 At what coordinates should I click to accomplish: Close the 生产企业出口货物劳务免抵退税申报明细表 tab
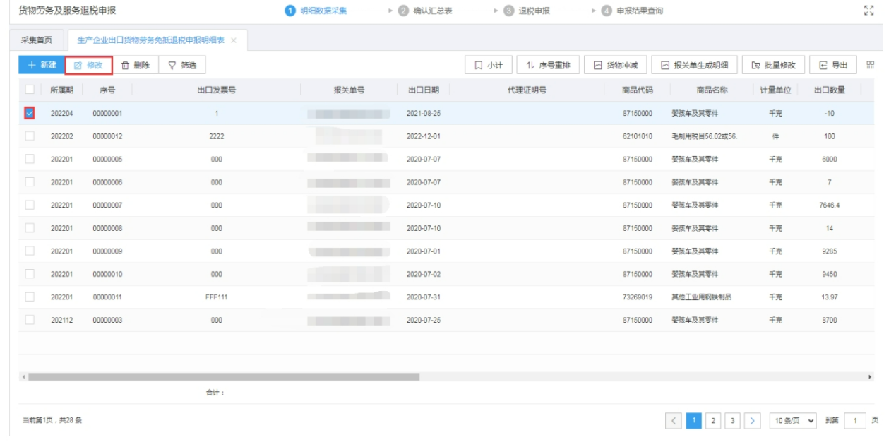[234, 40]
